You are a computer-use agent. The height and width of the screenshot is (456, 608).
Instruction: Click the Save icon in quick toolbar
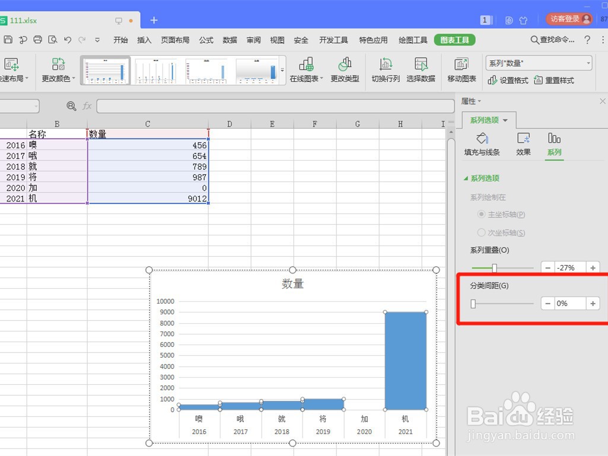[x=8, y=40]
